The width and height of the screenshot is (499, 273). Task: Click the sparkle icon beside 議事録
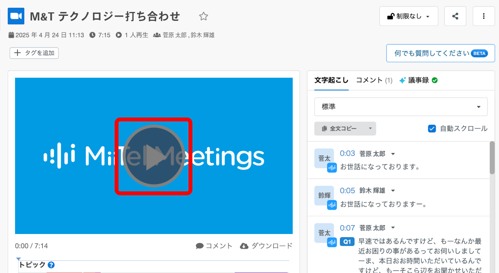click(403, 80)
